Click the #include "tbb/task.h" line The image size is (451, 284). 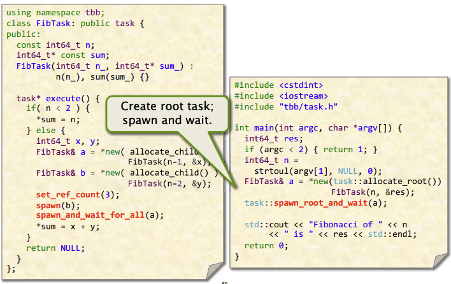[285, 106]
